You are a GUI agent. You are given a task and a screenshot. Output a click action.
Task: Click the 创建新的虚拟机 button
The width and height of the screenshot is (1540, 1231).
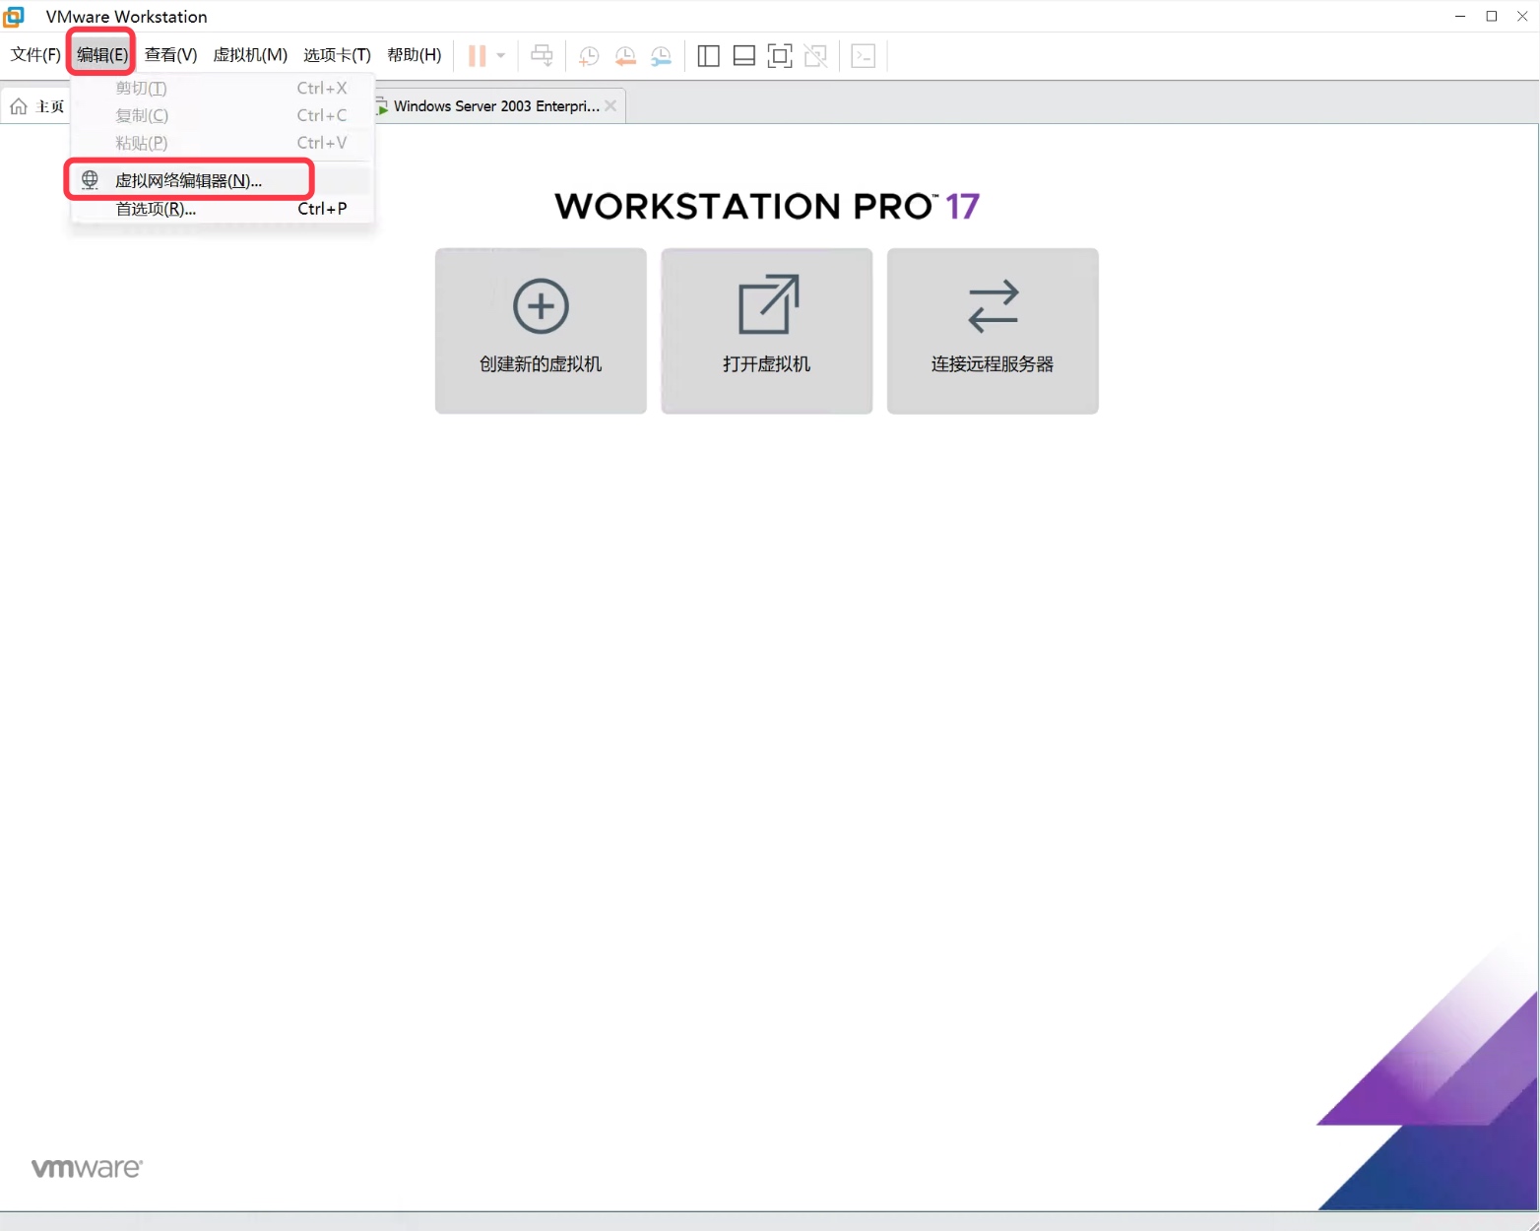[x=541, y=331]
